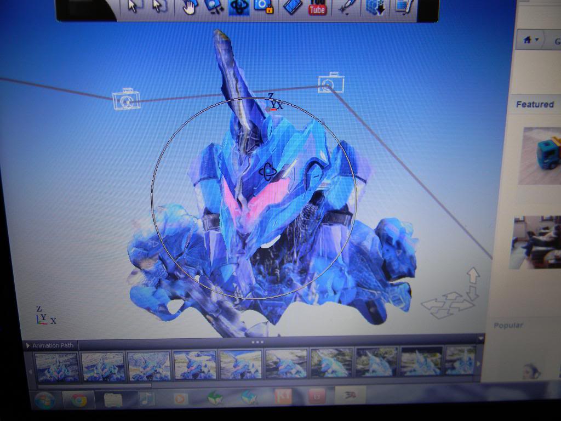Select the eighth photo thumbnail in filmstrip
The width and height of the screenshot is (561, 421).
(376, 361)
